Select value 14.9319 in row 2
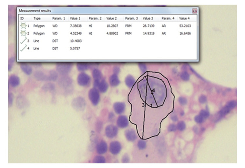This screenshot has width=245, height=168. click(x=149, y=33)
